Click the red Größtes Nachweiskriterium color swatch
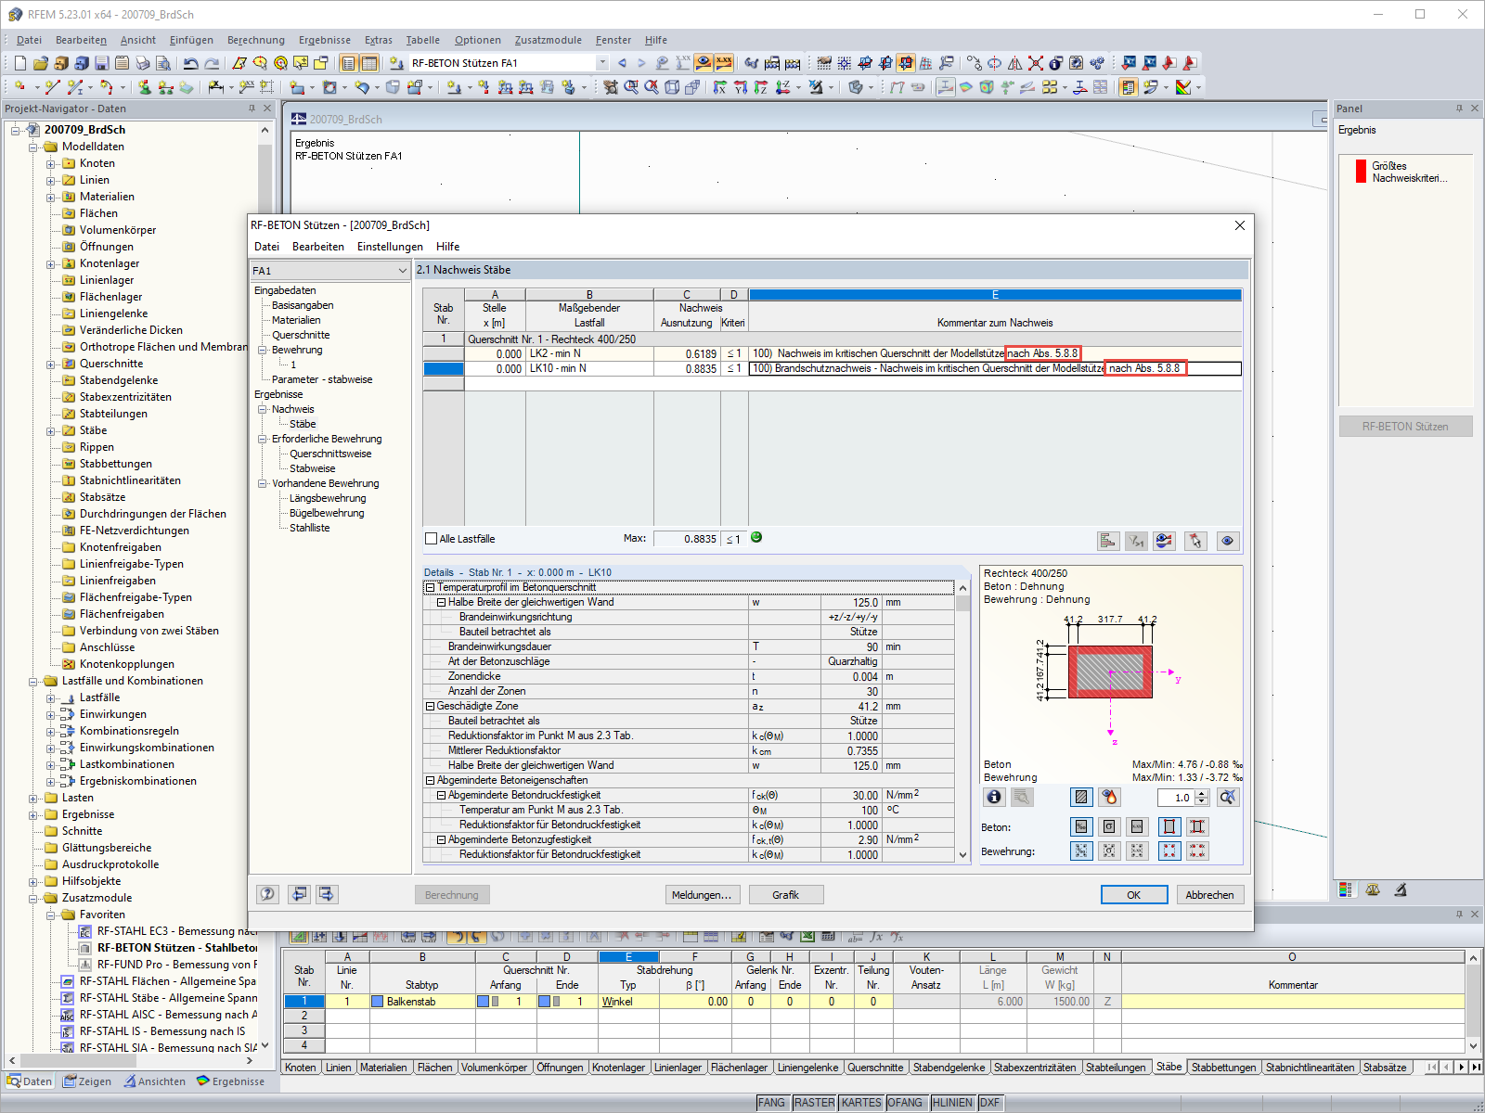Image resolution: width=1485 pixels, height=1113 pixels. [1362, 172]
